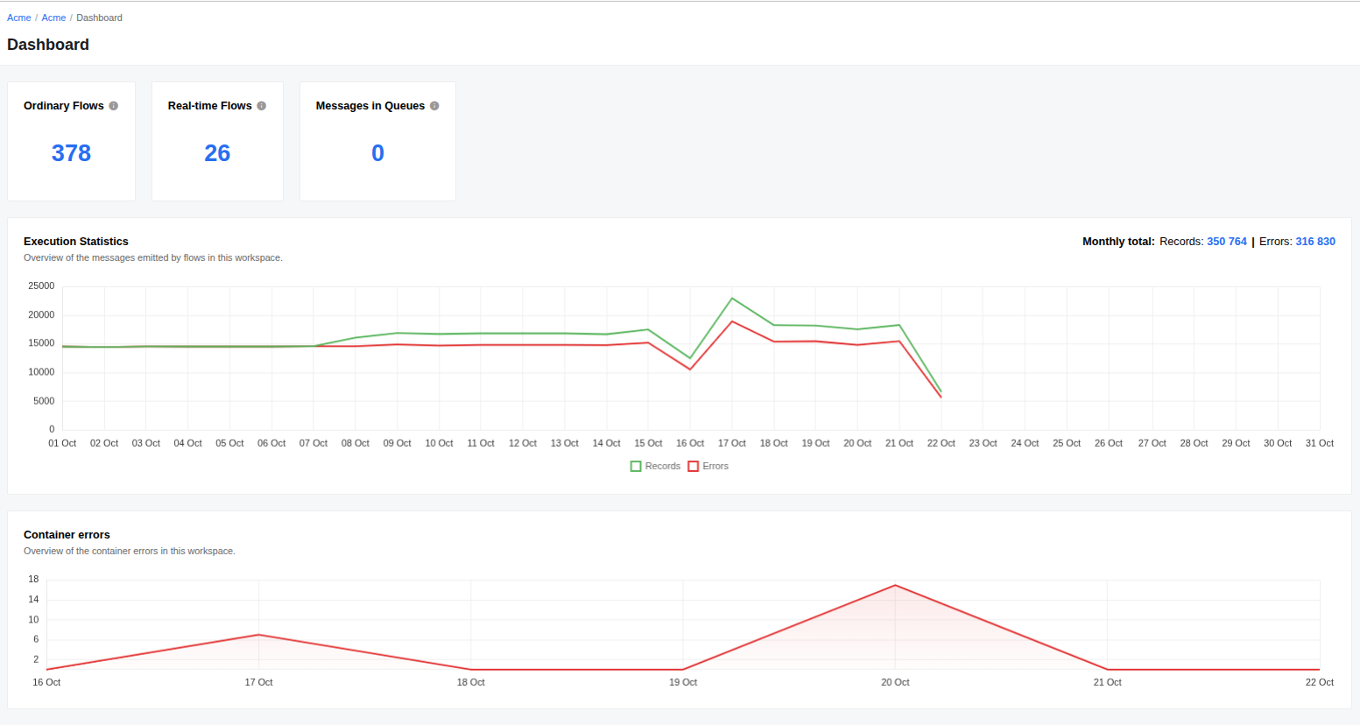Image resolution: width=1360 pixels, height=725 pixels.
Task: Hide the Records series via its legend label
Action: [662, 467]
